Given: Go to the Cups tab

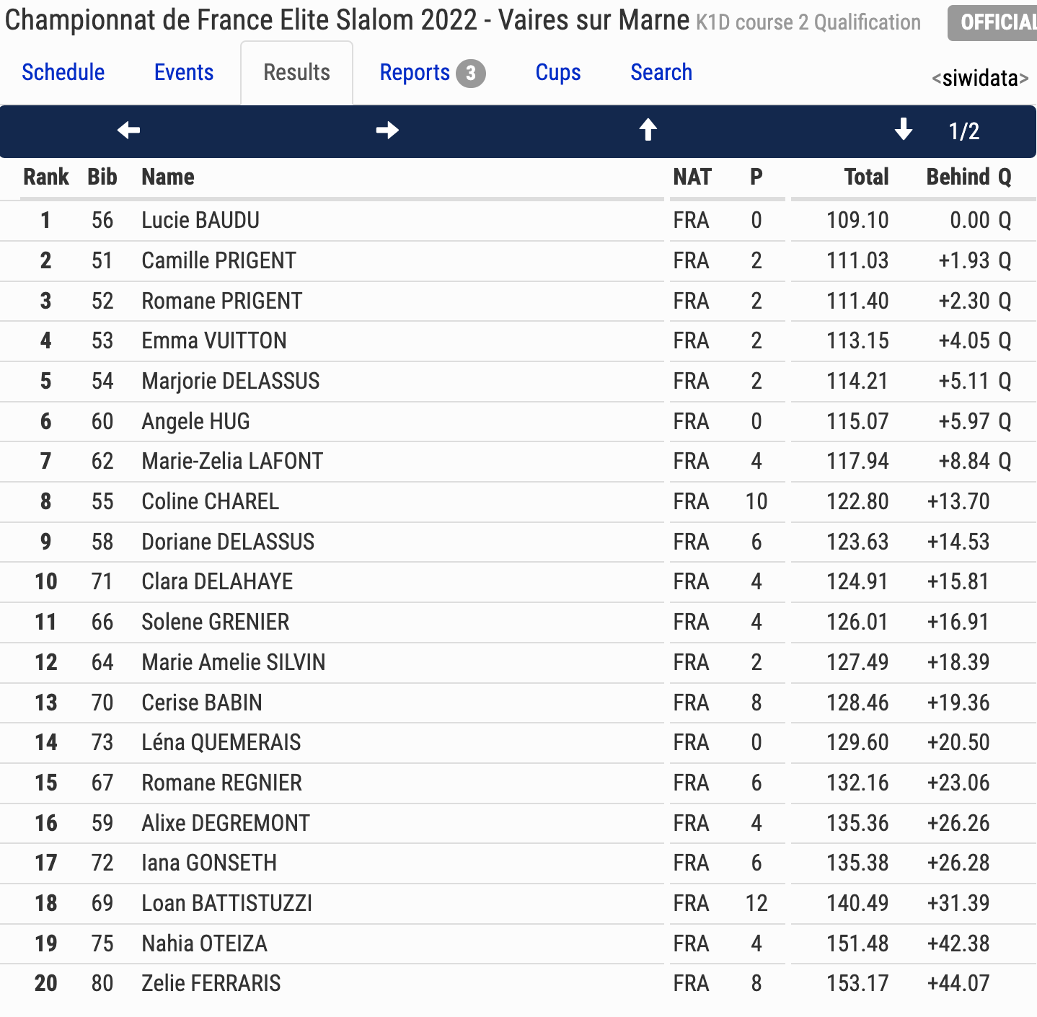Looking at the screenshot, I should point(558,72).
